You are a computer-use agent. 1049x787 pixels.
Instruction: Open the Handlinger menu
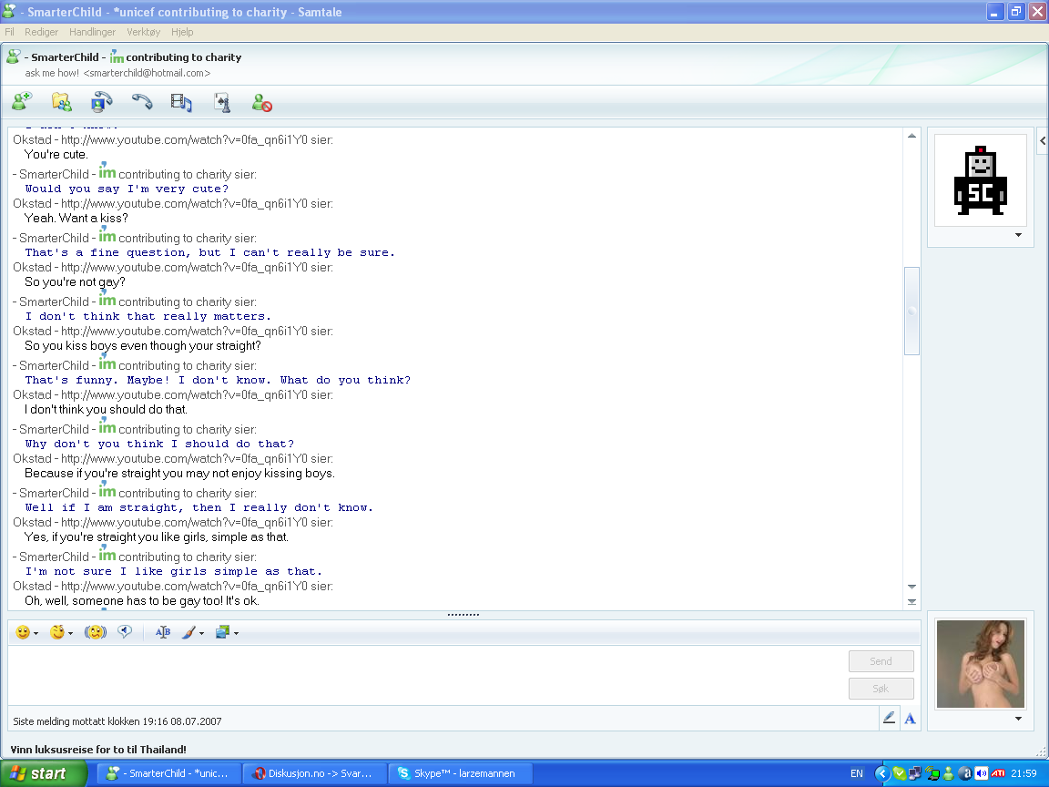click(x=92, y=32)
